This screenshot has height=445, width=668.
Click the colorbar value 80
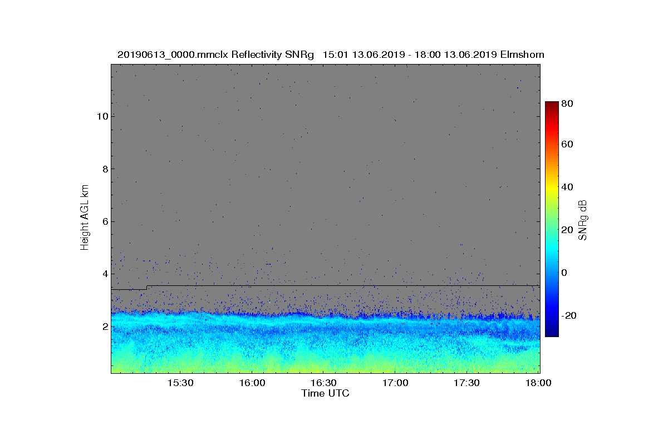[568, 103]
